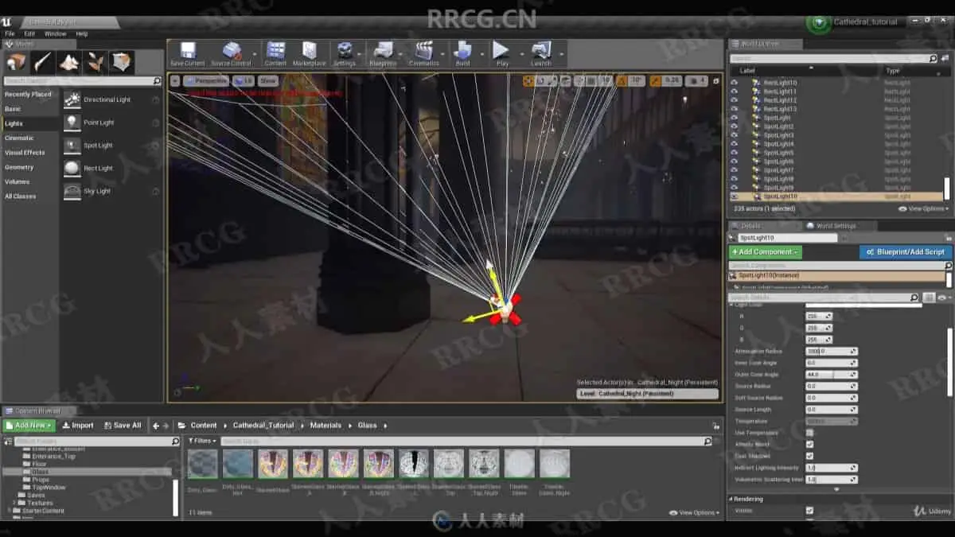Switch to World Settings tab
The image size is (955, 537).
pos(832,226)
